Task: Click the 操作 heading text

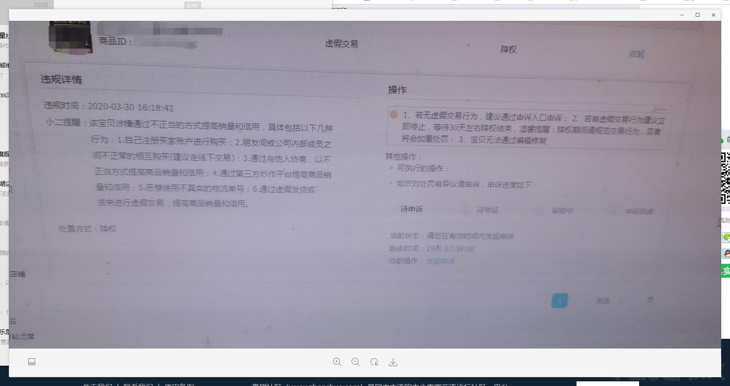Action: (x=397, y=90)
